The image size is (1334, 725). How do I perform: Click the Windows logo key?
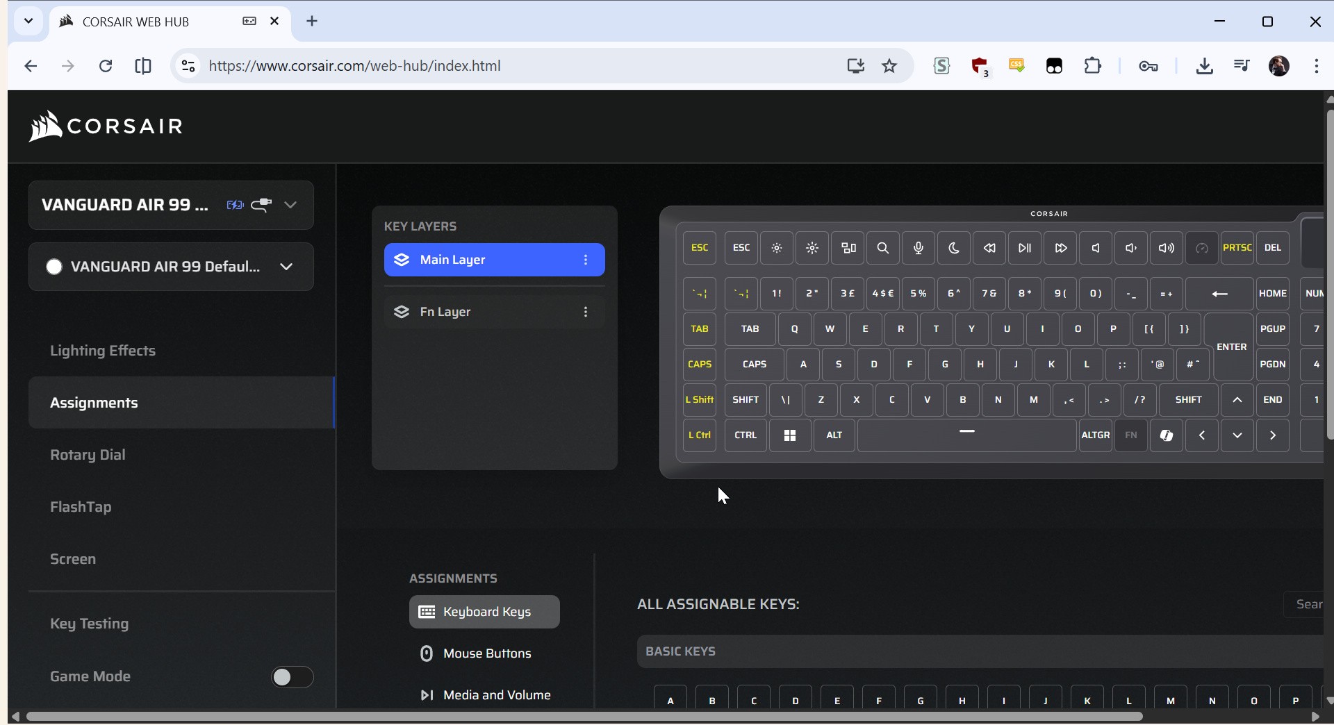790,436
